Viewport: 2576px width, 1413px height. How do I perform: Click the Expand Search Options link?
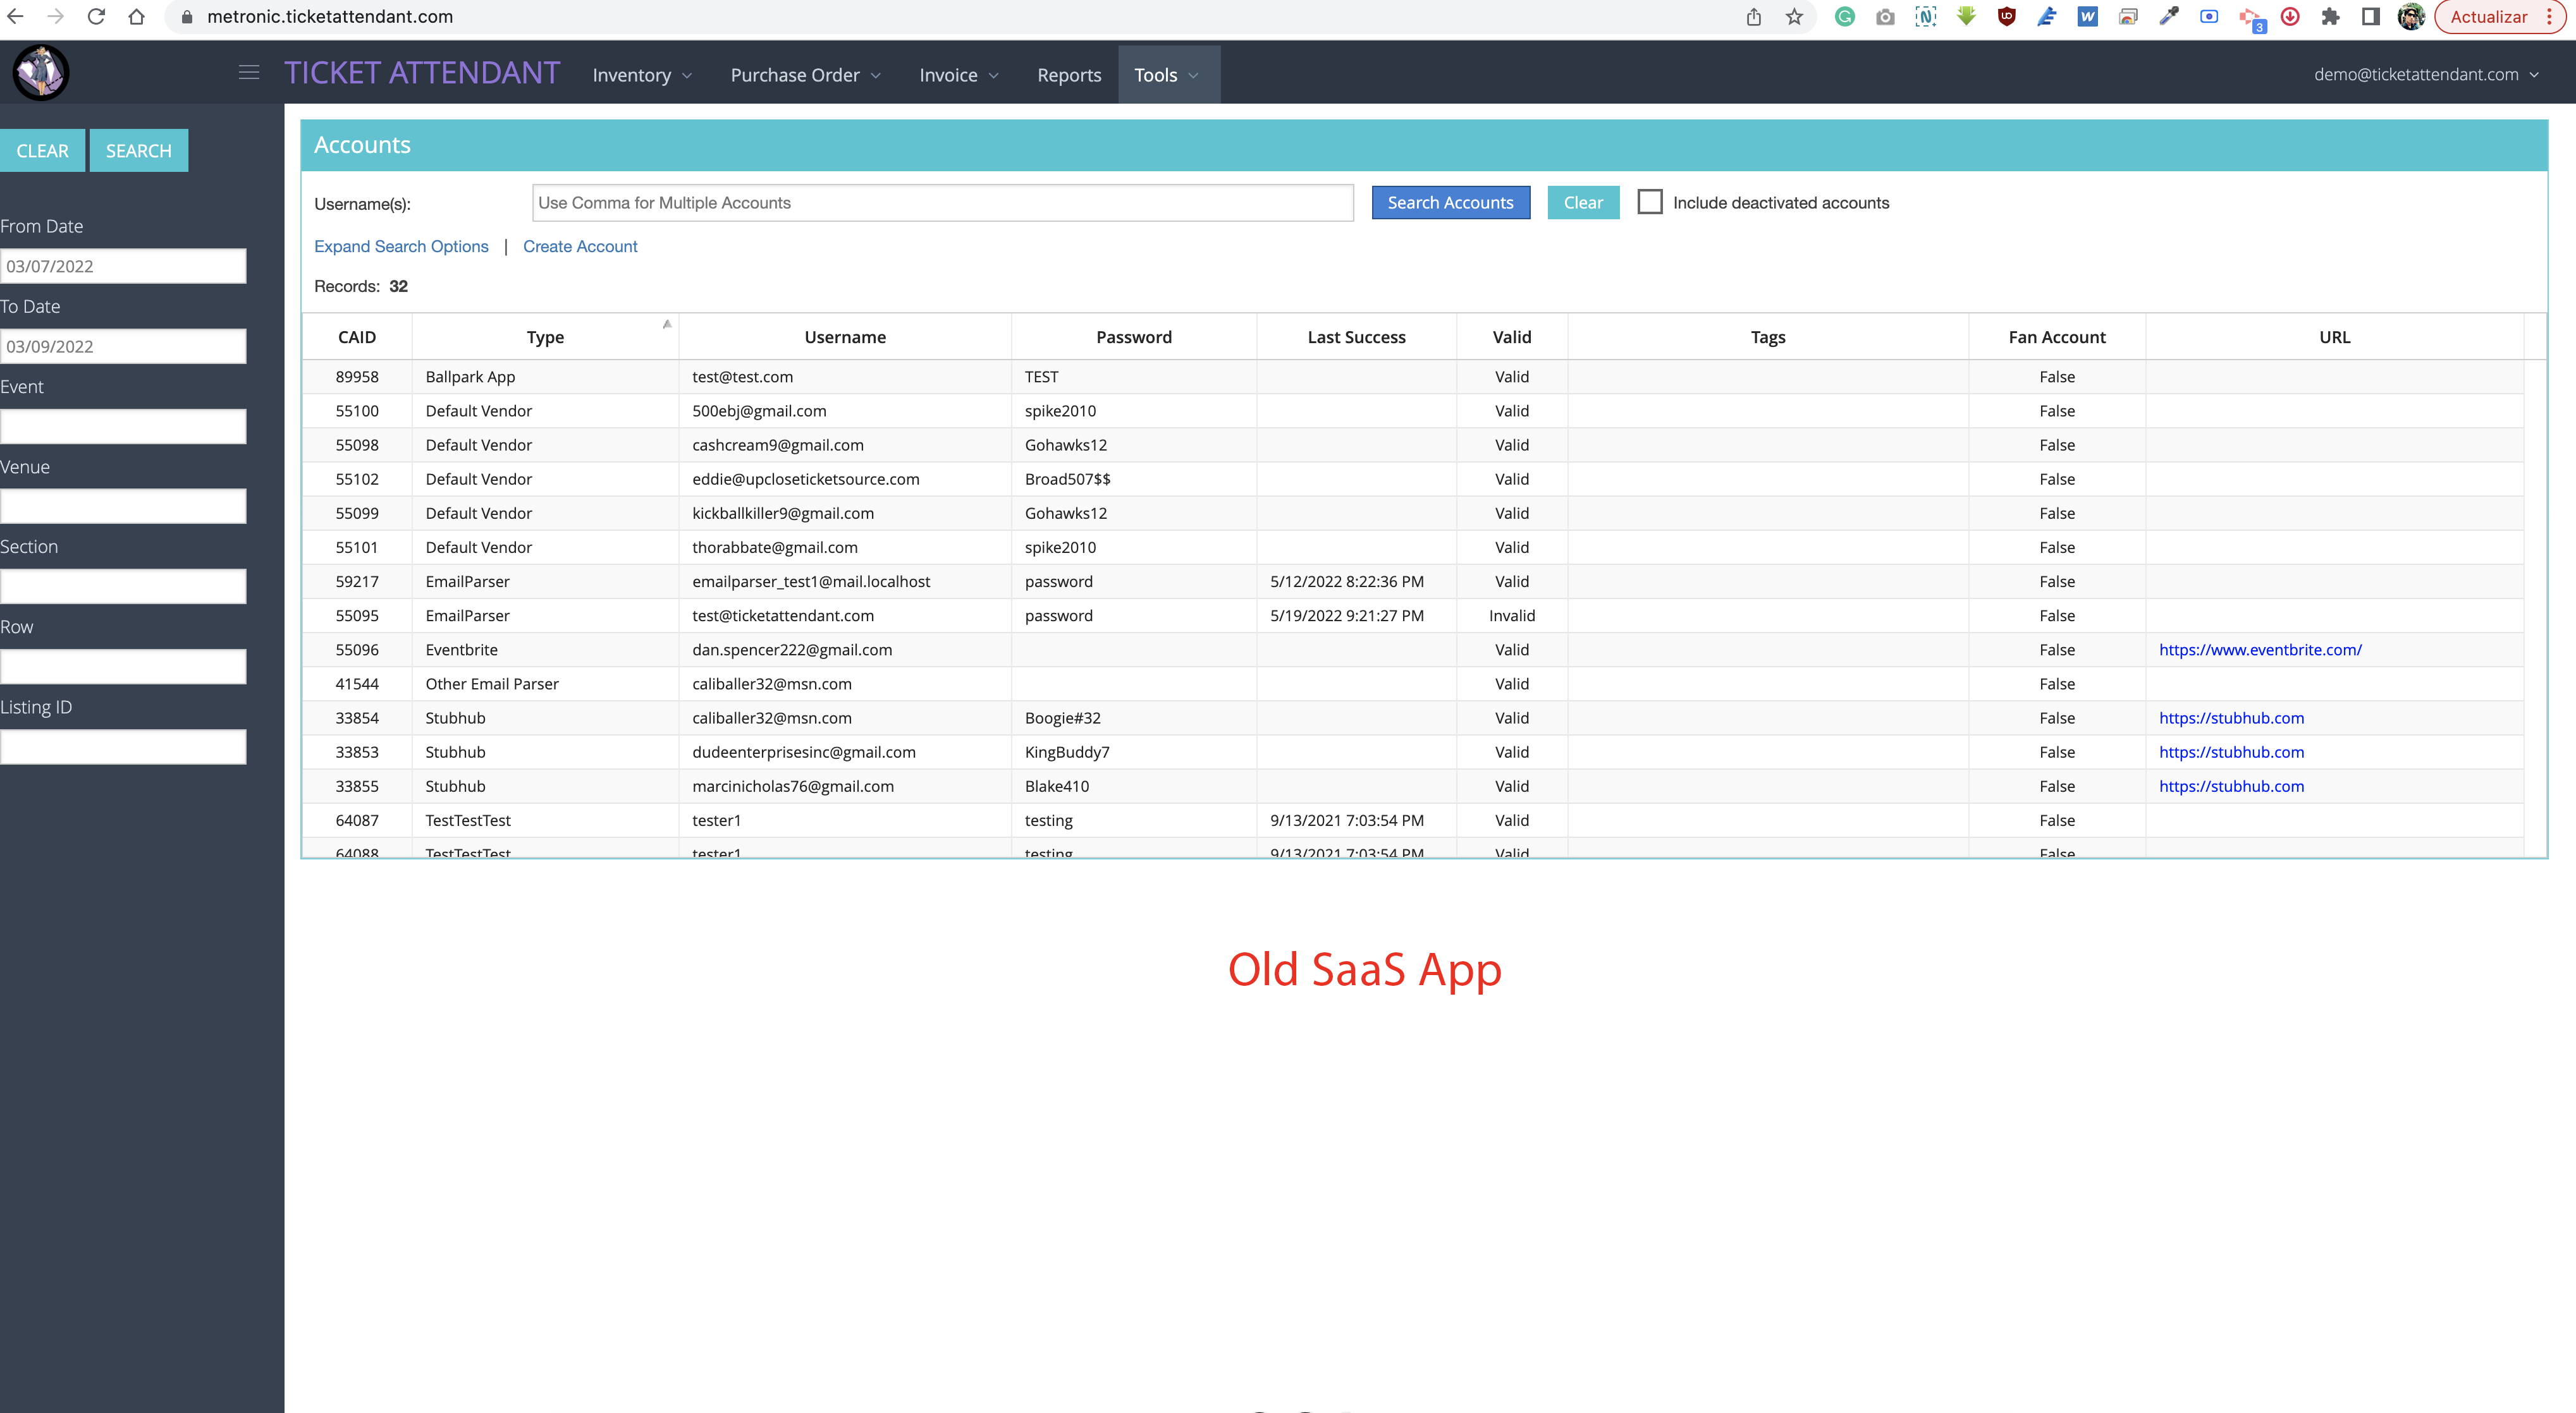pos(401,246)
